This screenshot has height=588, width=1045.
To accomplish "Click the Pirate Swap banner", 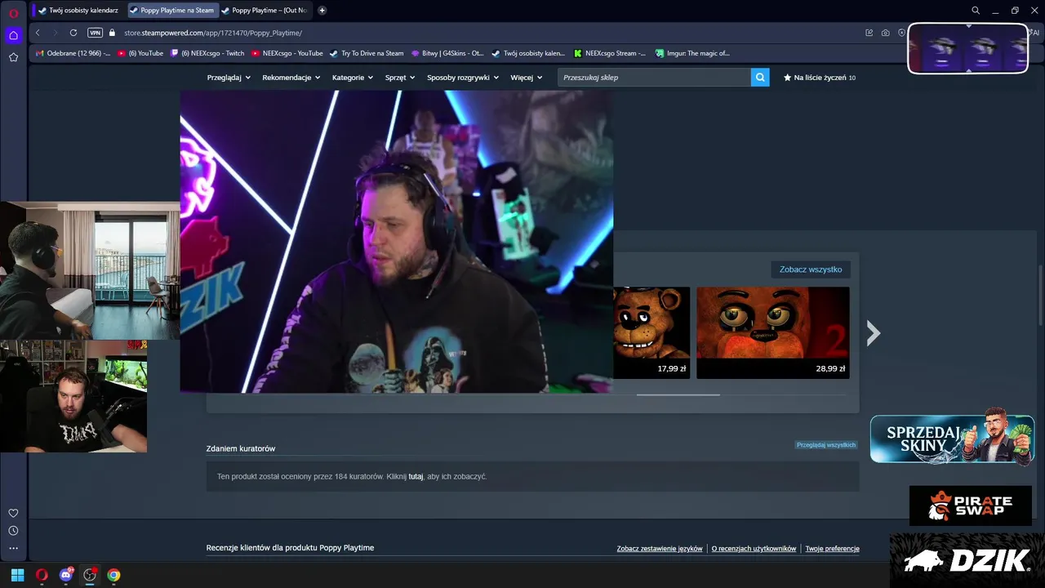I will click(x=971, y=506).
